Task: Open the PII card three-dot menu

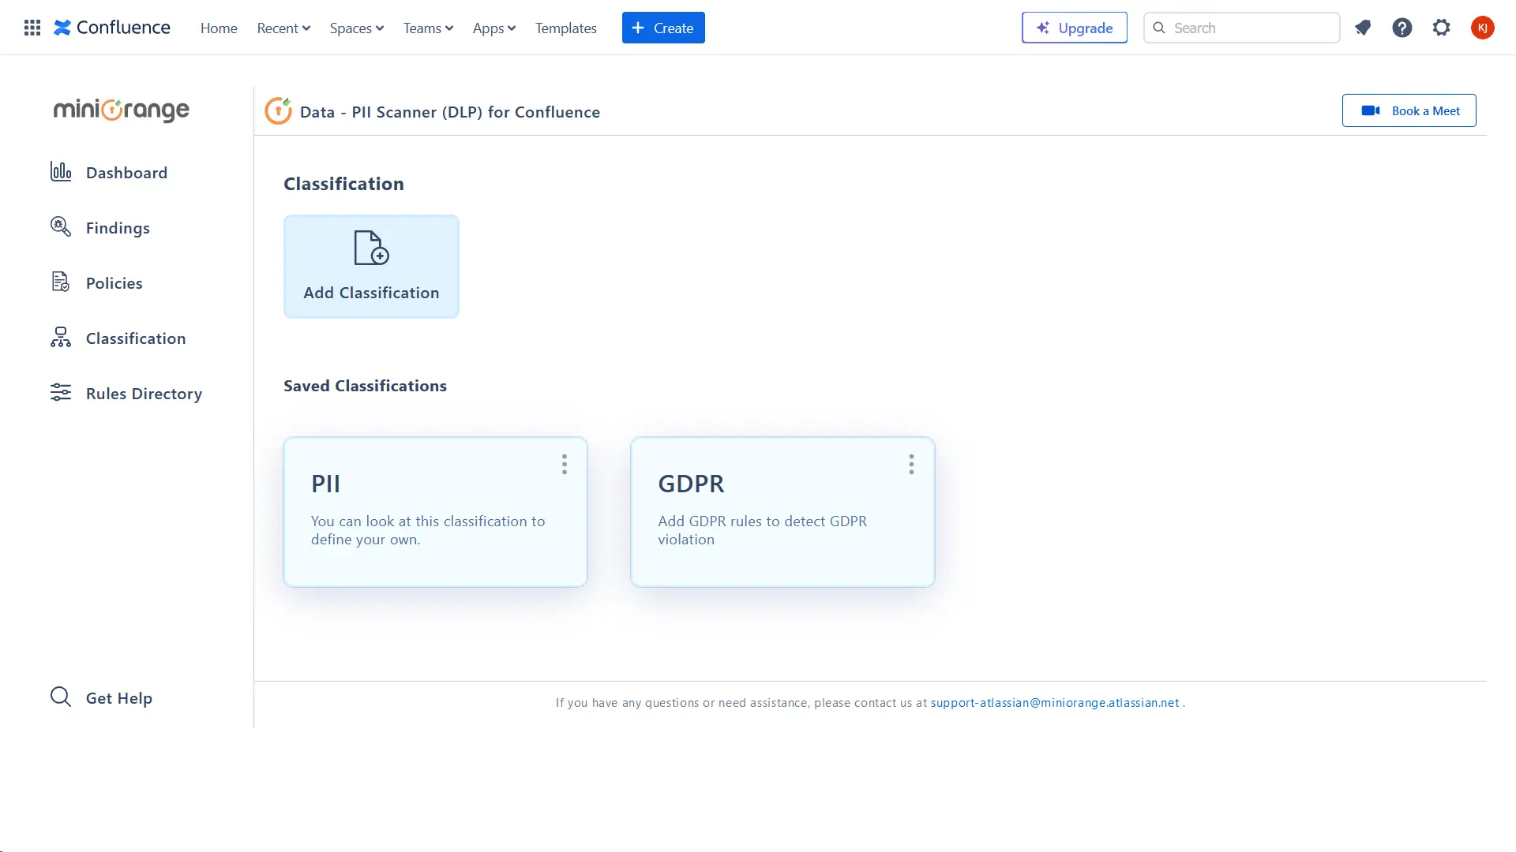Action: 565,464
